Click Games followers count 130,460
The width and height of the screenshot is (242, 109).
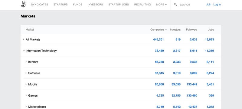pyautogui.click(x=192, y=95)
